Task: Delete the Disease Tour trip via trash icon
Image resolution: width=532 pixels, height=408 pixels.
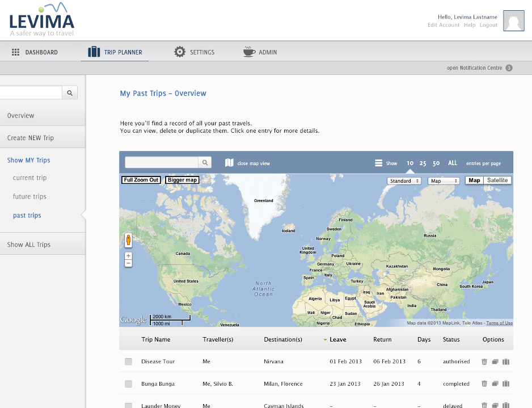Action: (x=484, y=361)
